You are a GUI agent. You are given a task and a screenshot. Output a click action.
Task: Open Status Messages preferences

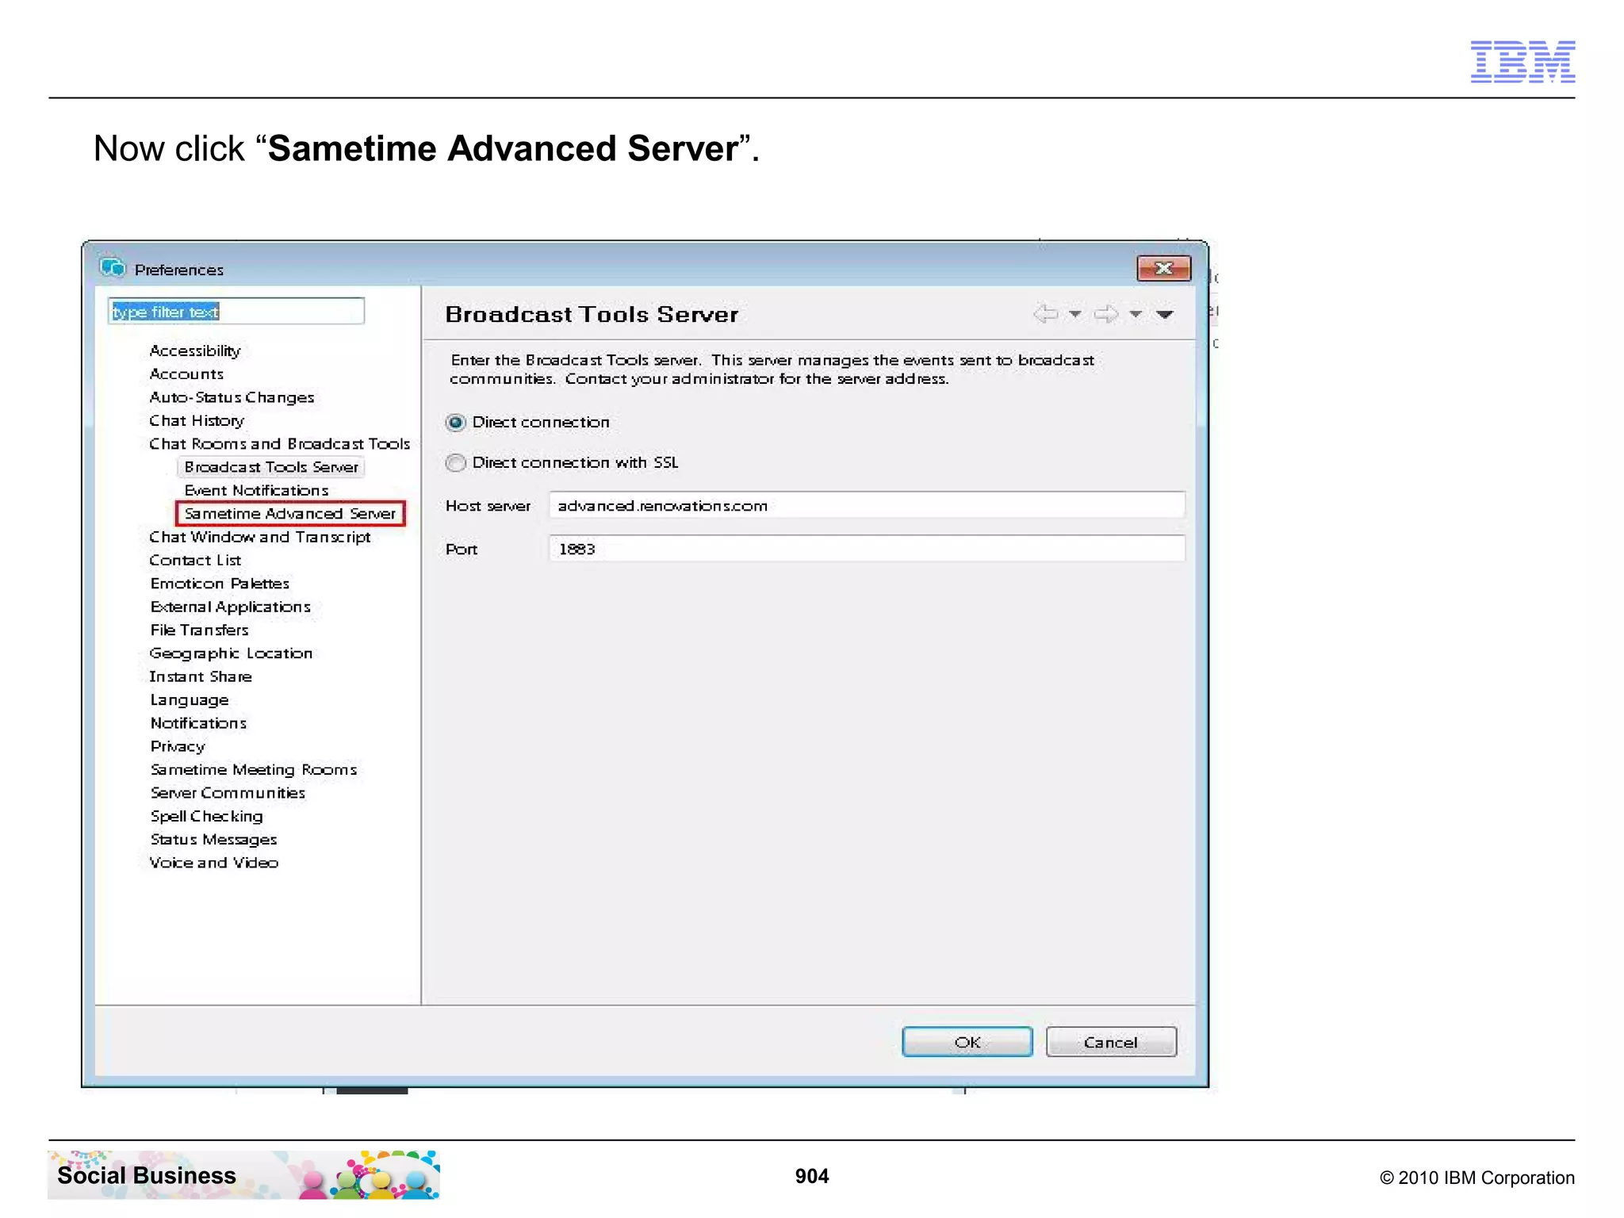[x=213, y=840]
